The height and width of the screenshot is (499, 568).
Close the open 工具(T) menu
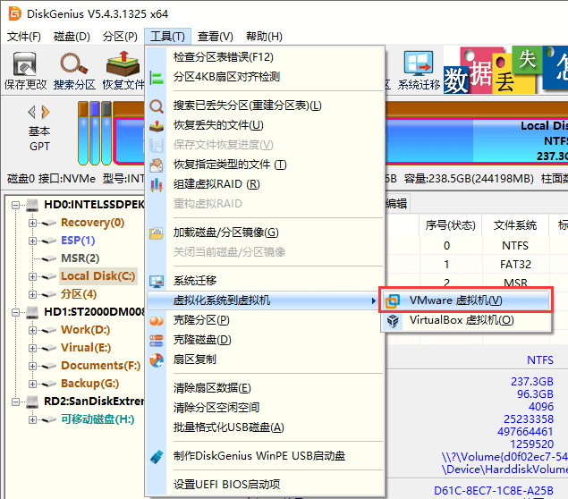tap(167, 36)
